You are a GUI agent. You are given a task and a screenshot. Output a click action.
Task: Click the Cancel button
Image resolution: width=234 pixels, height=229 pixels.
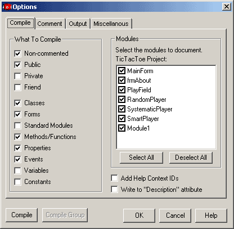point(175,215)
